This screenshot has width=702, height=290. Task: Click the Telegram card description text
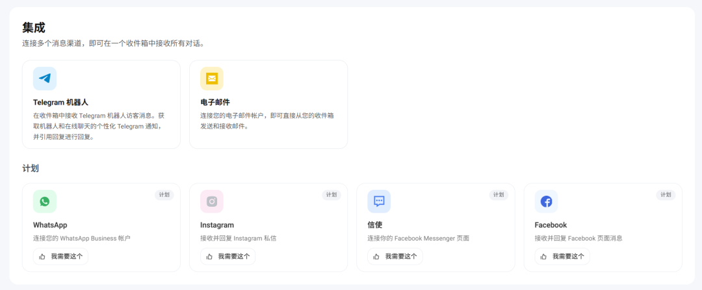coord(100,126)
